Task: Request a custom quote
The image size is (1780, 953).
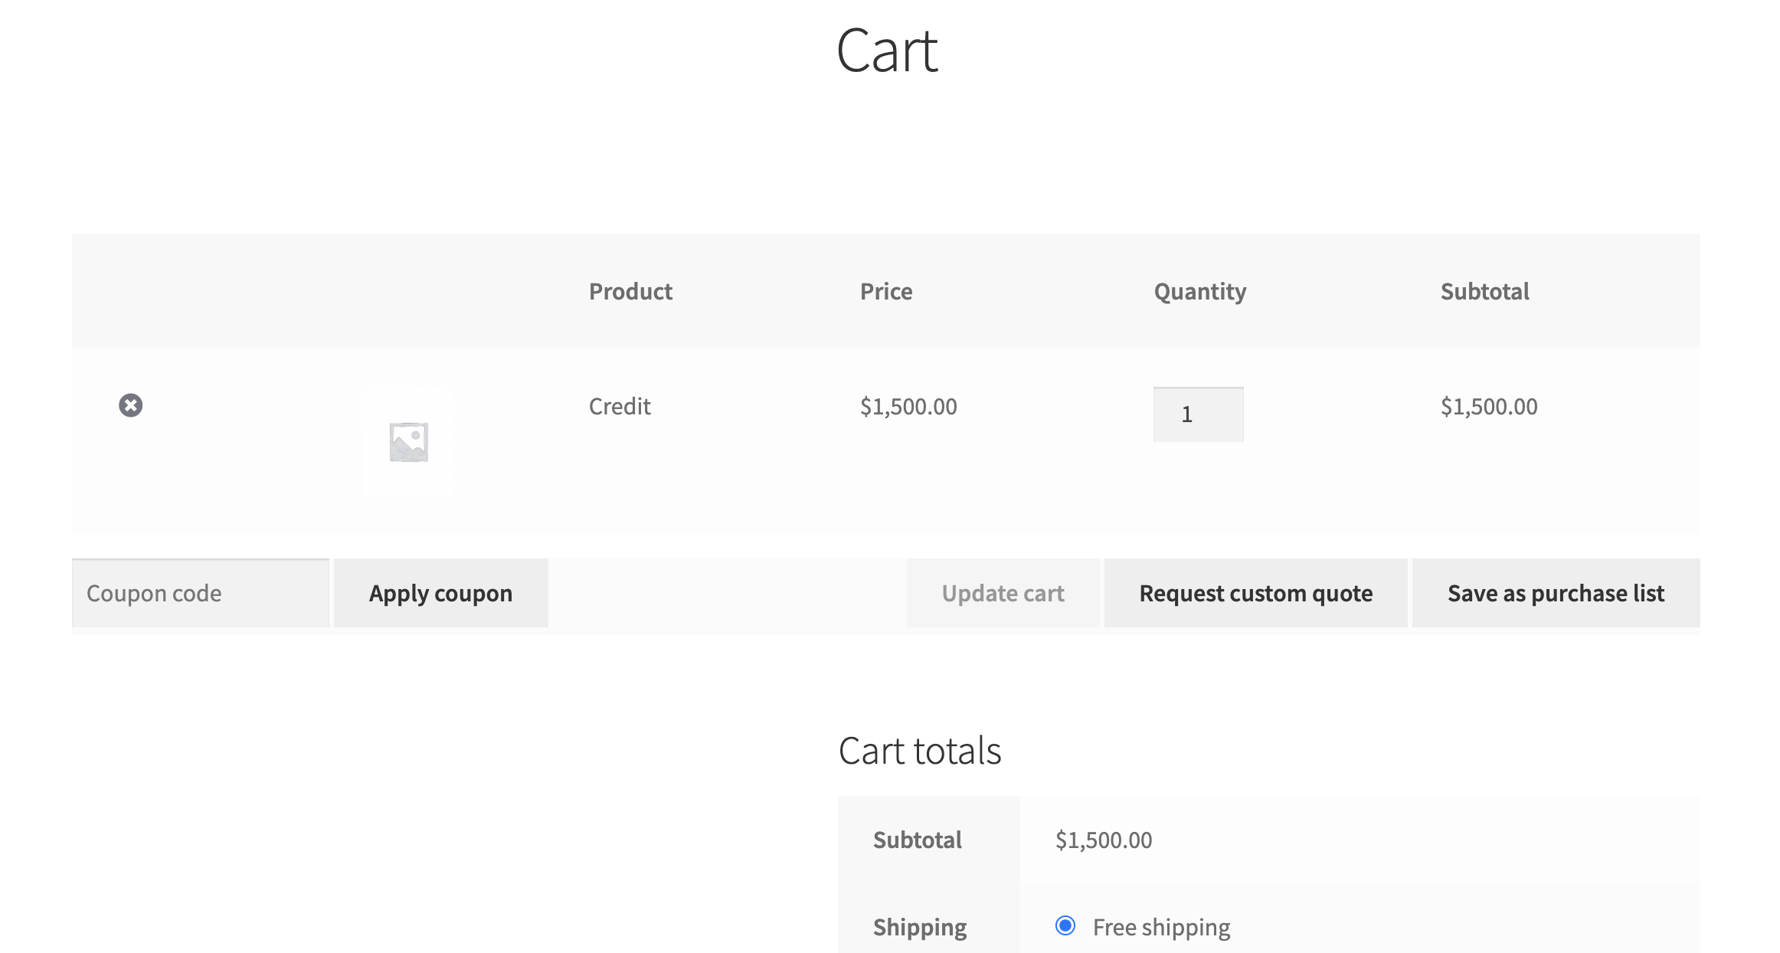Action: pyautogui.click(x=1255, y=593)
